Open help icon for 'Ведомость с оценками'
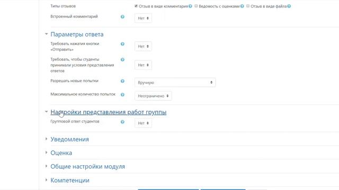This screenshot has height=190, width=339. (242, 6)
